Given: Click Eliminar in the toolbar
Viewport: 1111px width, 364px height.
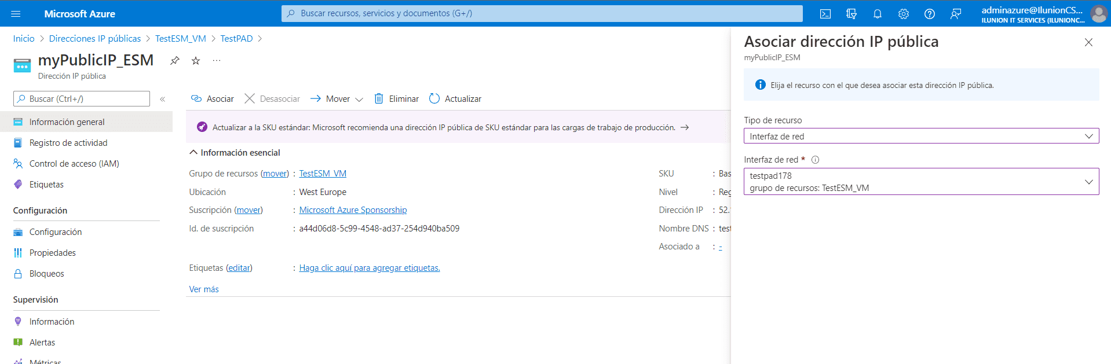Looking at the screenshot, I should (396, 99).
